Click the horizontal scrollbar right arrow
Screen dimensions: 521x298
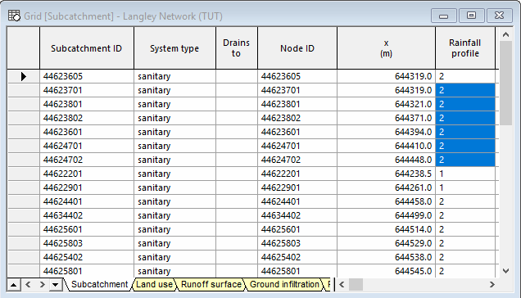tap(492, 284)
